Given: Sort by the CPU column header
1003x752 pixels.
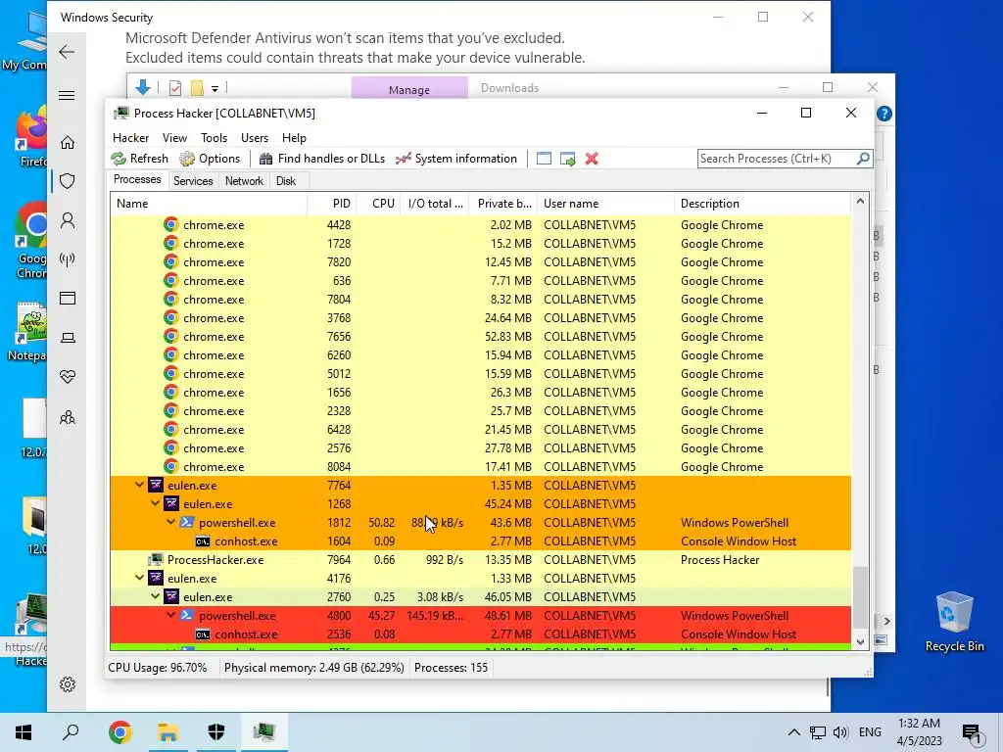Looking at the screenshot, I should pos(378,204).
